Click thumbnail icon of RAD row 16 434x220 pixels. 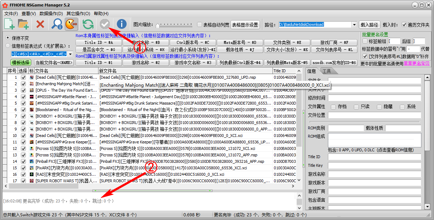coord(32,174)
